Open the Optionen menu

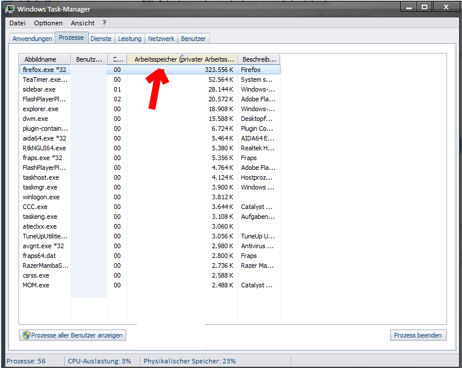point(48,23)
